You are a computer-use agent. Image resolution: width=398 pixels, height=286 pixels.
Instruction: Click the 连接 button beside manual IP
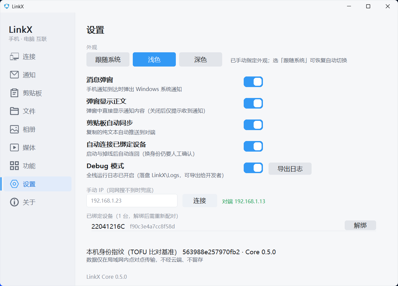(200, 201)
